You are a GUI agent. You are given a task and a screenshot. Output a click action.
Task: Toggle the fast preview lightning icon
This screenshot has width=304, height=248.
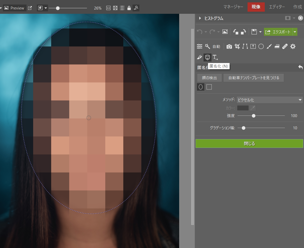(40, 8)
